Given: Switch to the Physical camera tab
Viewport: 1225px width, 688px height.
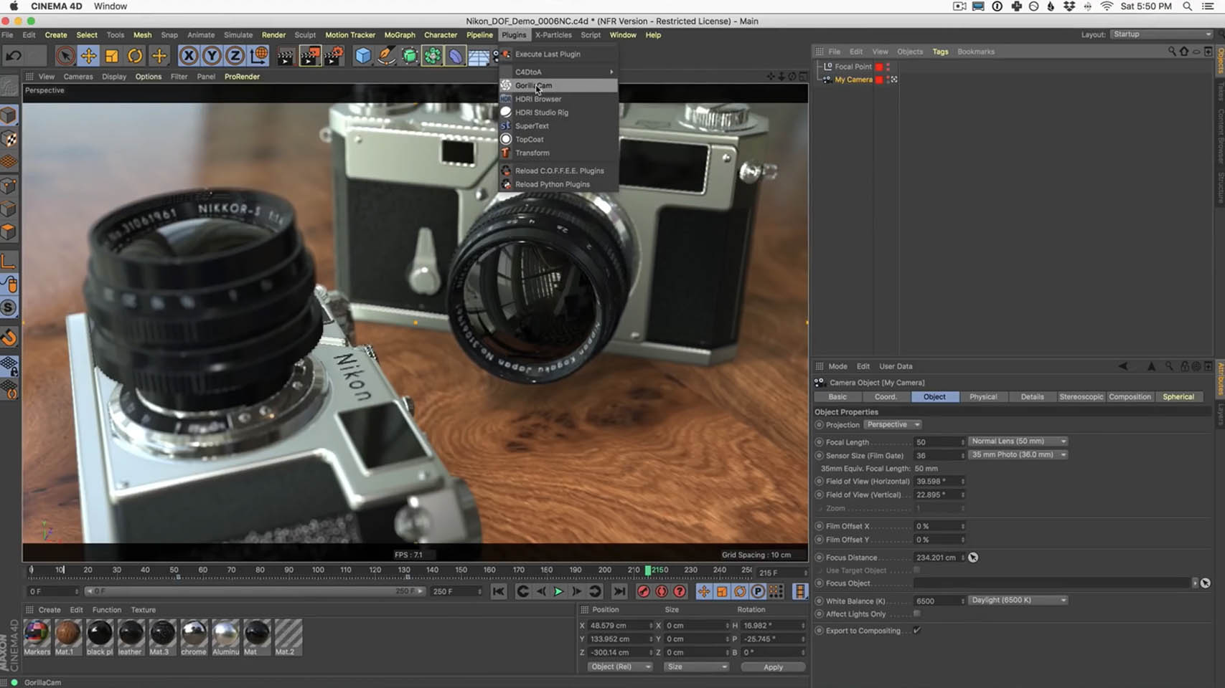Looking at the screenshot, I should (x=983, y=397).
